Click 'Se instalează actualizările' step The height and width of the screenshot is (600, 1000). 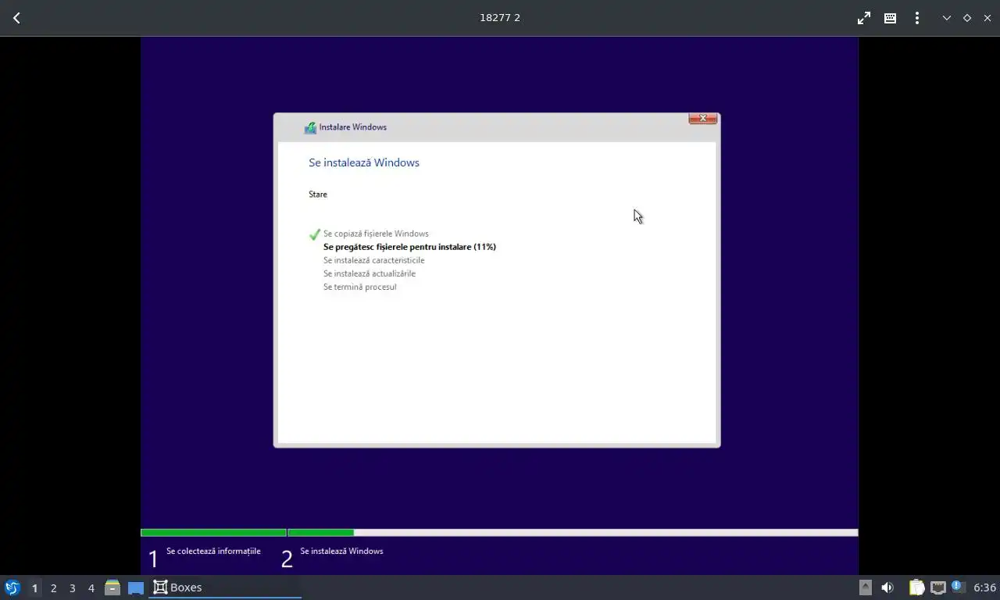click(x=370, y=273)
